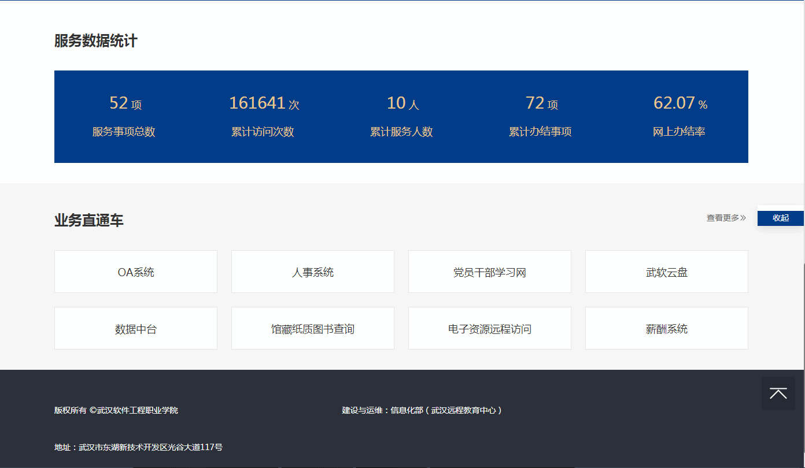805x468 pixels.
Task: Click the 服务数据统计 section heading
Action: click(96, 41)
